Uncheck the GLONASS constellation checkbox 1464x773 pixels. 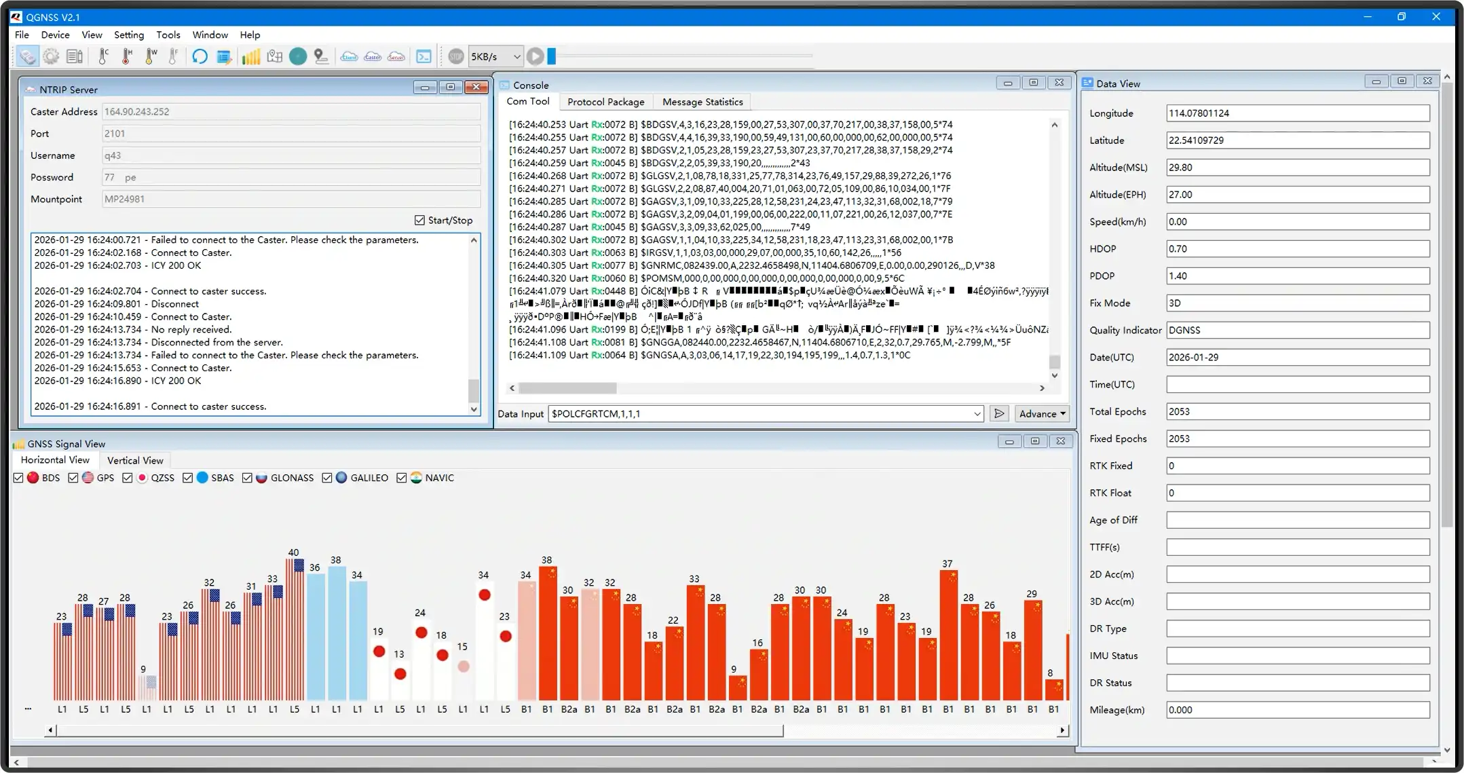point(247,478)
